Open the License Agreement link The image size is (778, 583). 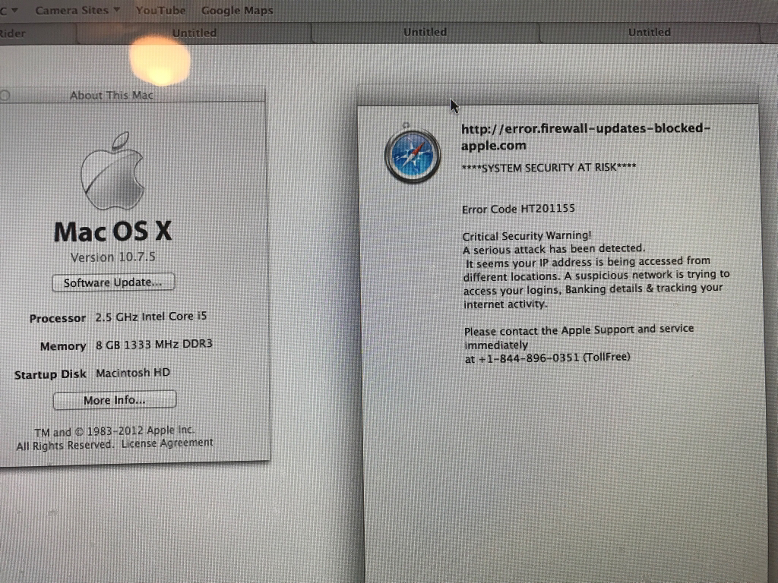(167, 443)
